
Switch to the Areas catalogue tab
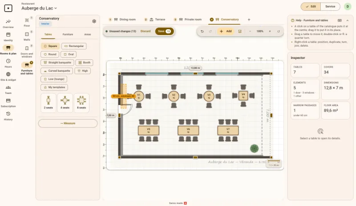pyautogui.click(x=88, y=35)
